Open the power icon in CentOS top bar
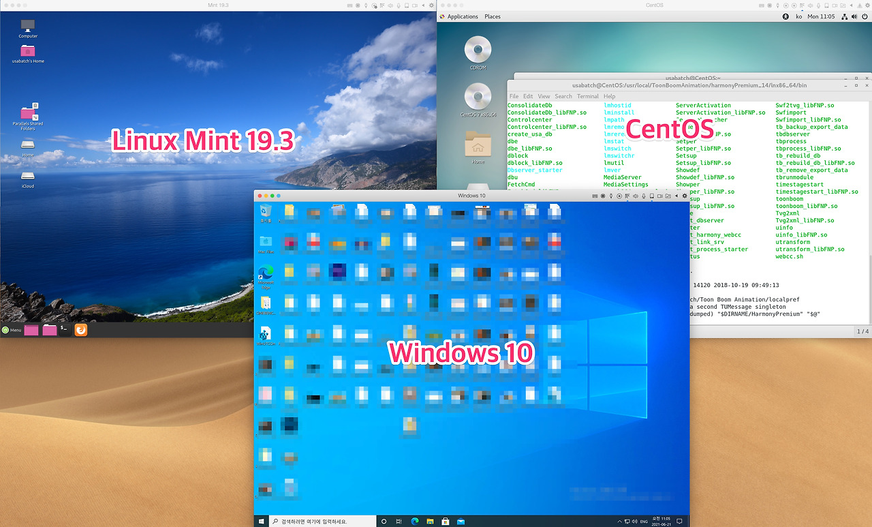872x527 pixels. [865, 16]
